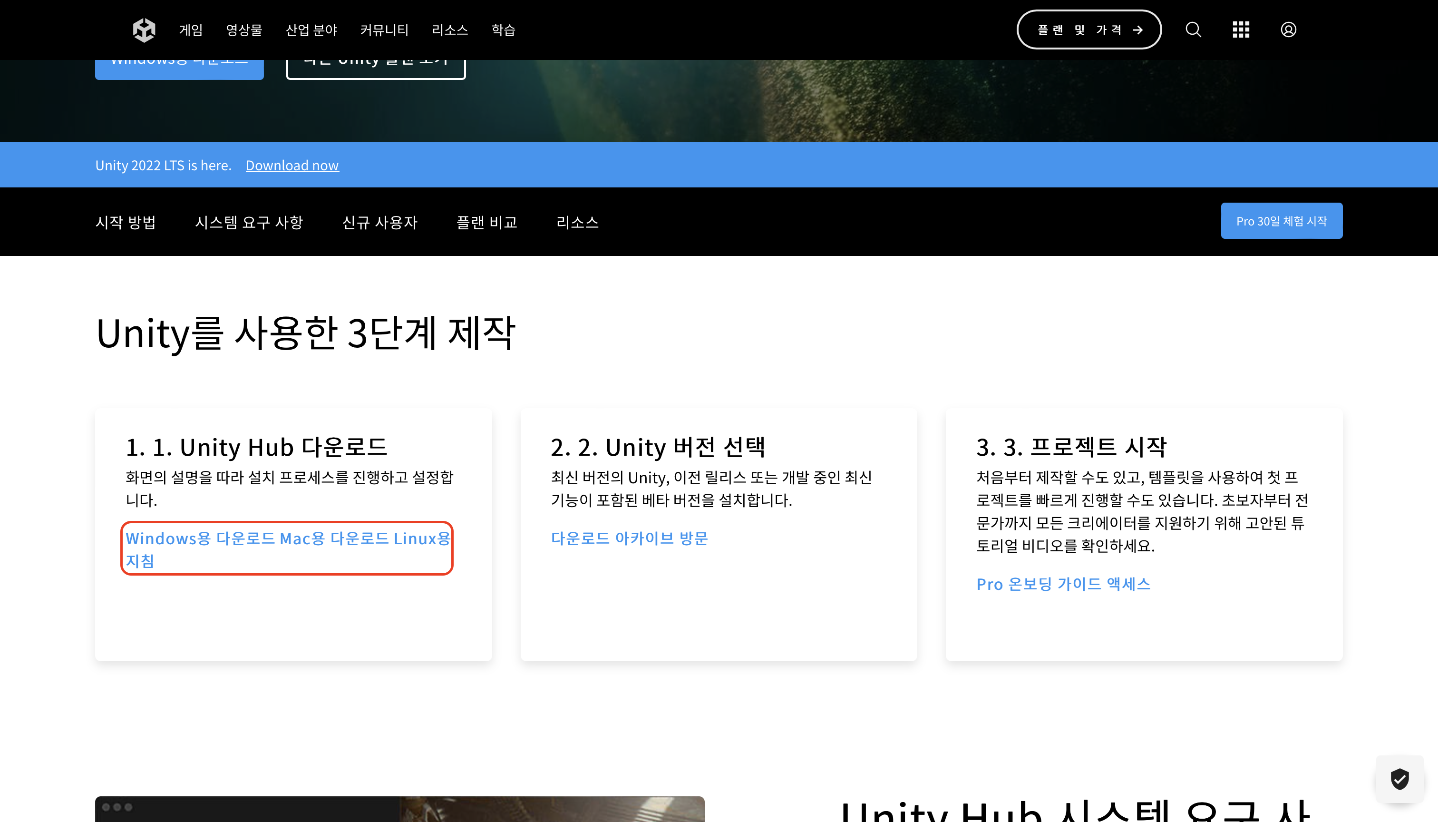This screenshot has width=1438, height=822.
Task: Expand the 산업 분야 menu
Action: 311,30
